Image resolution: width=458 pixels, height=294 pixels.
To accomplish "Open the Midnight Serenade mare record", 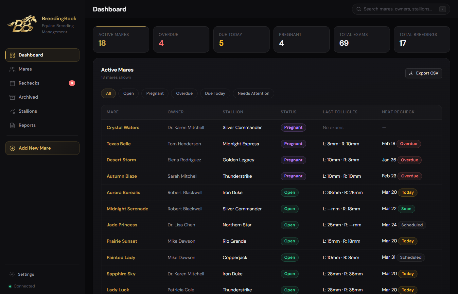I will coord(128,209).
